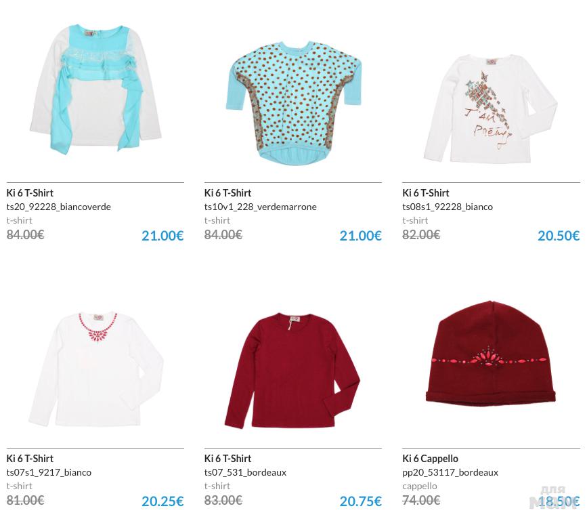Open the white 'I am Pretty' shirt image
The height and width of the screenshot is (519, 587).
point(490,108)
